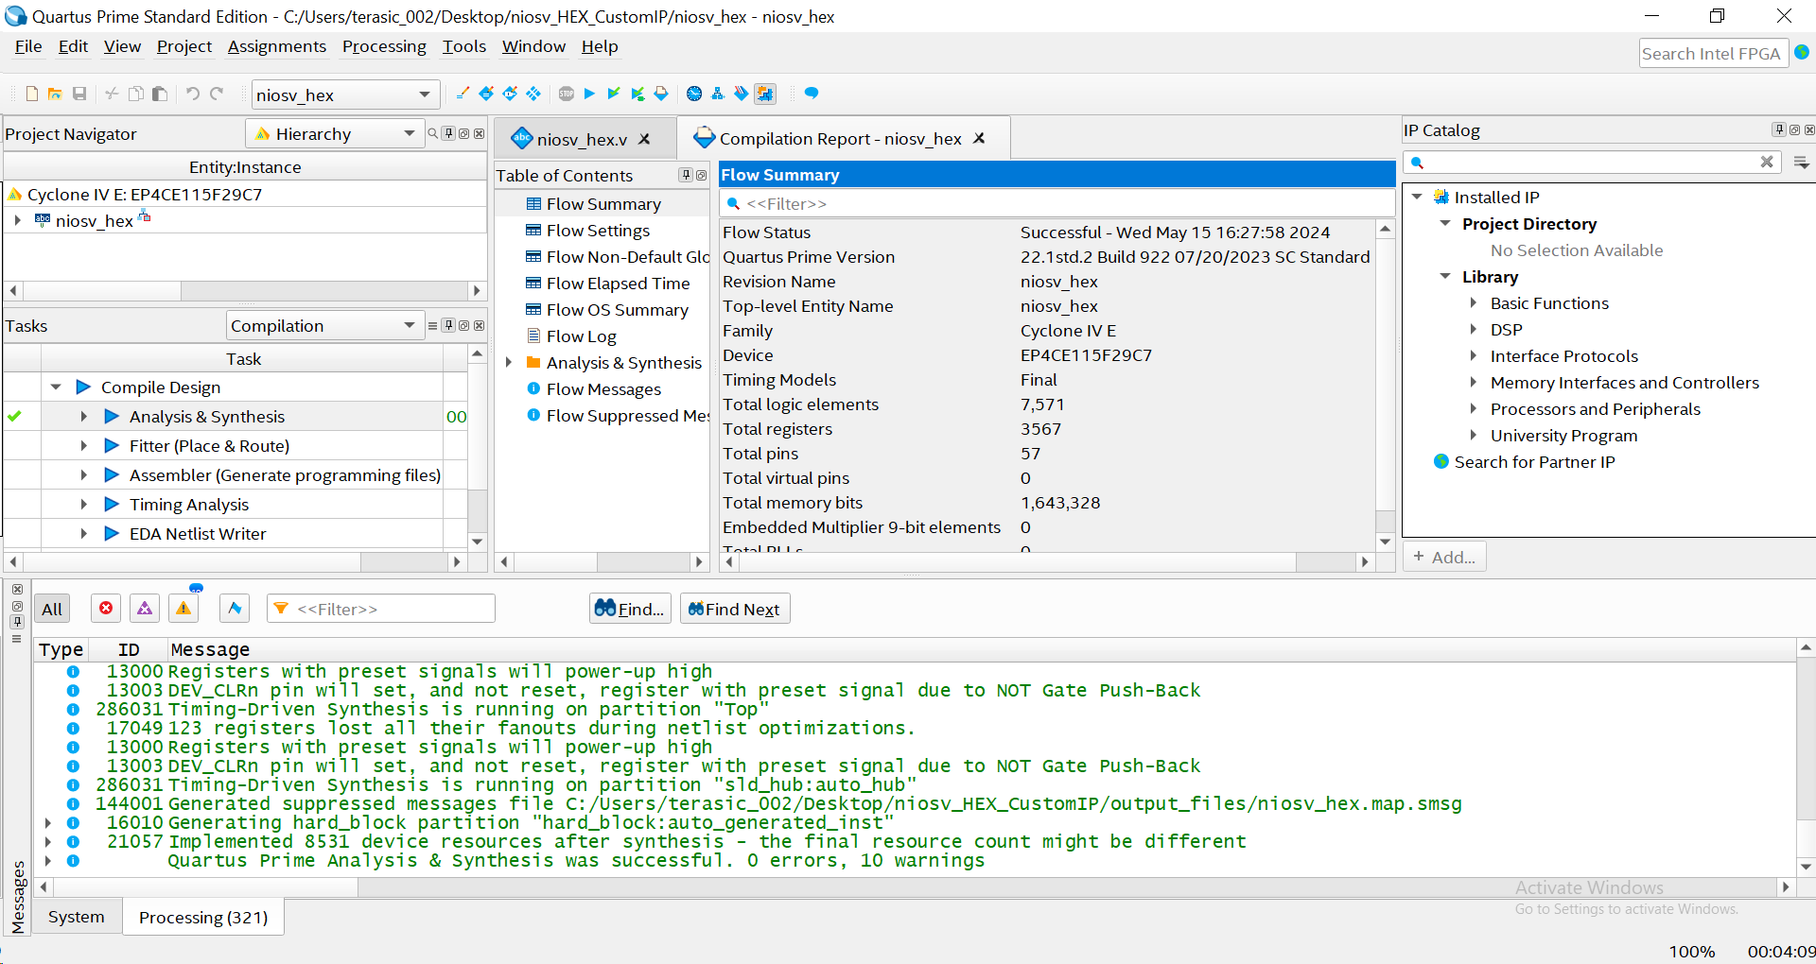Image resolution: width=1816 pixels, height=964 pixels.
Task: Open the Tools menu
Action: click(x=464, y=46)
